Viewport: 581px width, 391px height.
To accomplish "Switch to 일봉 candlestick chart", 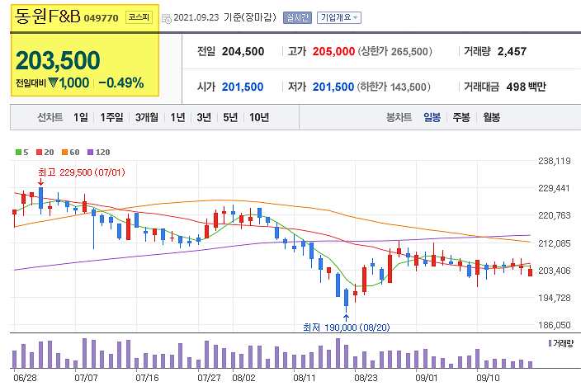I will pyautogui.click(x=432, y=117).
